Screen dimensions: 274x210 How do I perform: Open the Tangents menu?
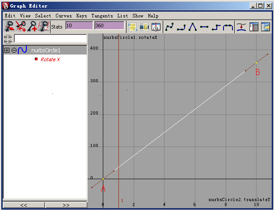pos(102,16)
